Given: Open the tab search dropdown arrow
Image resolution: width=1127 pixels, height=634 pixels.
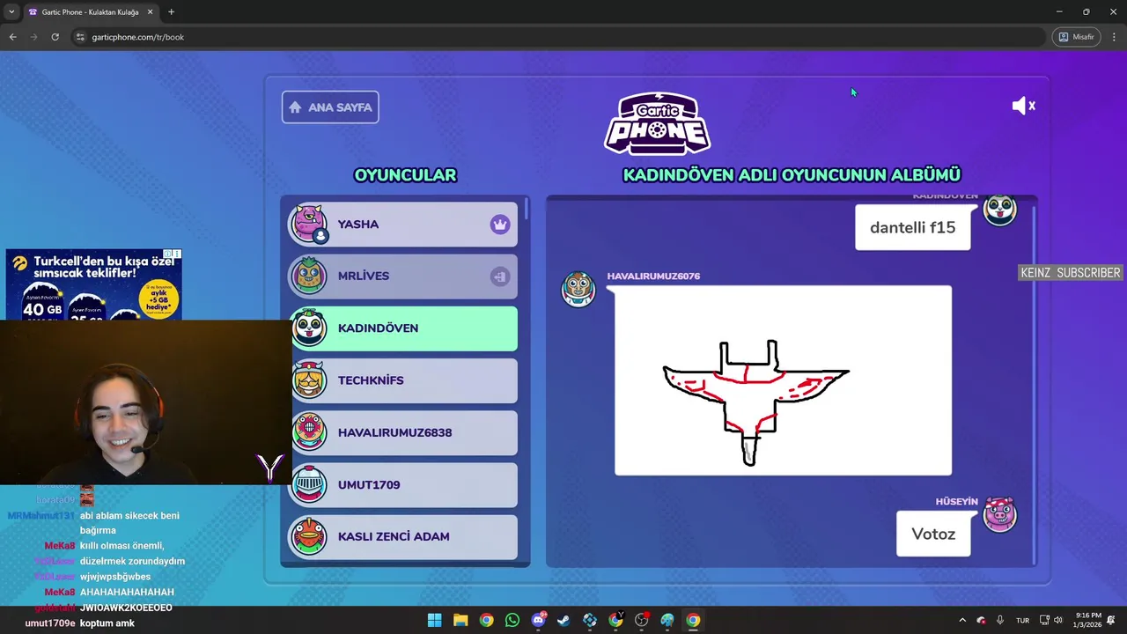Looking at the screenshot, I should point(11,11).
